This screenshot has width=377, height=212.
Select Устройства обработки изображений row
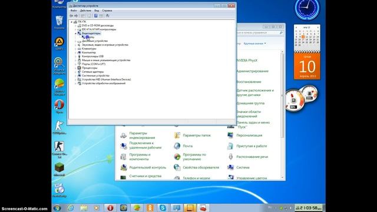tap(104, 83)
